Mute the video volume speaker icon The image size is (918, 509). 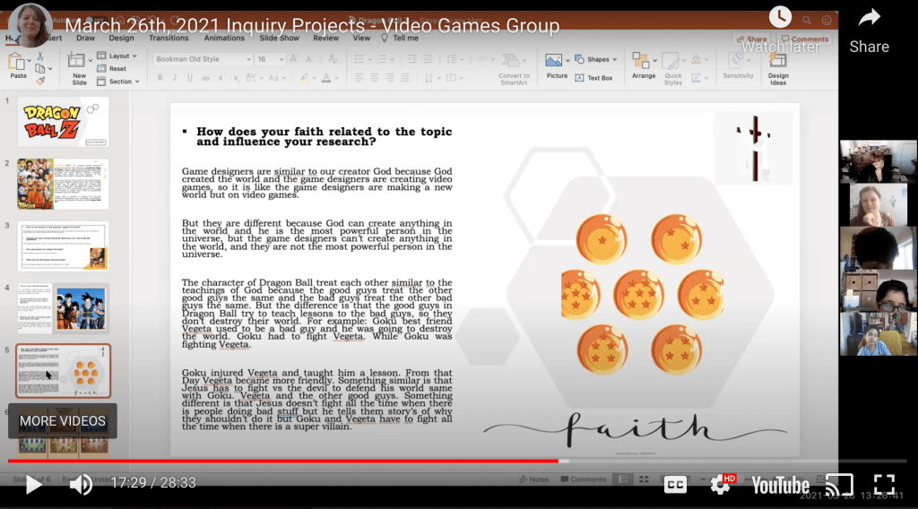[81, 485]
